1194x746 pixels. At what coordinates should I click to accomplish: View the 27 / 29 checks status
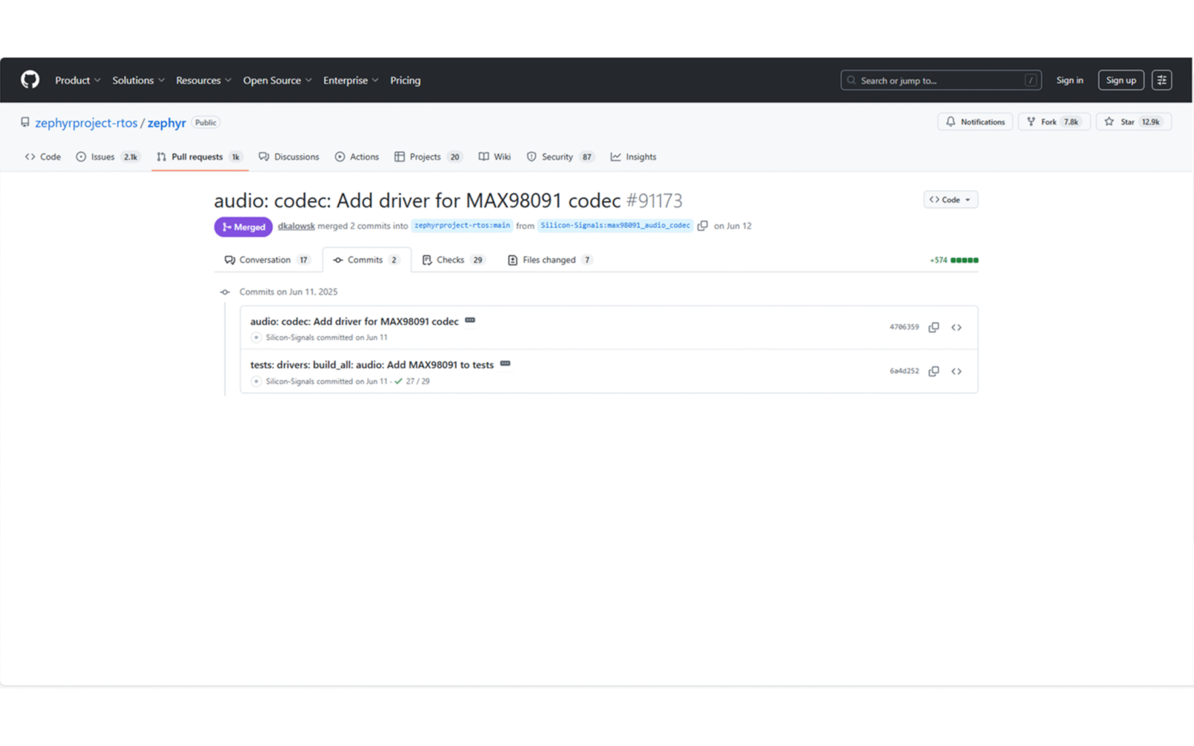click(x=412, y=381)
